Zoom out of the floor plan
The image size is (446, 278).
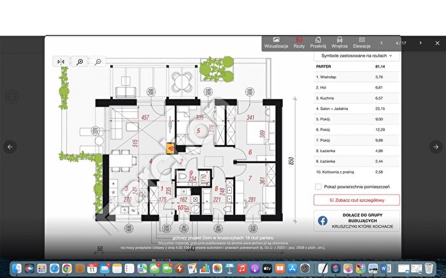98,62
